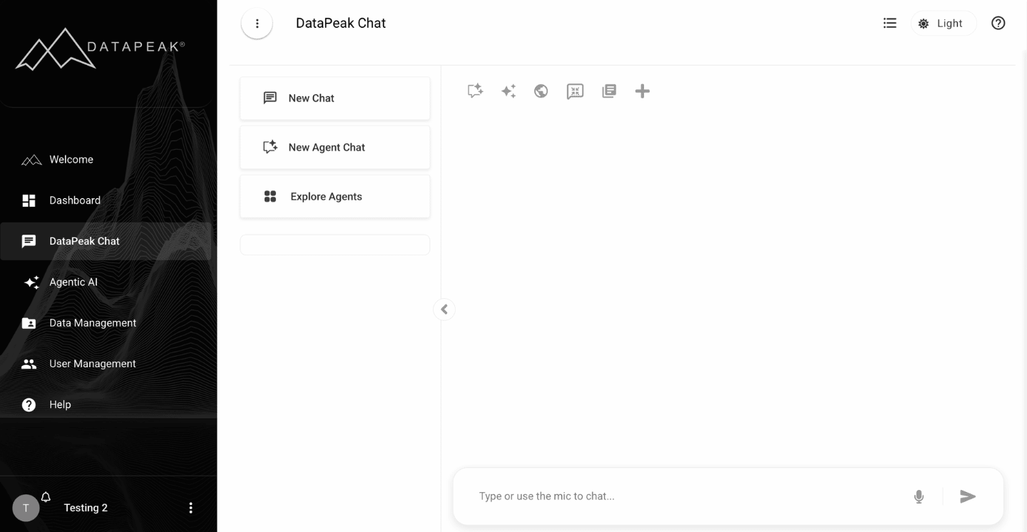Open Data Management in sidebar

pyautogui.click(x=106, y=322)
